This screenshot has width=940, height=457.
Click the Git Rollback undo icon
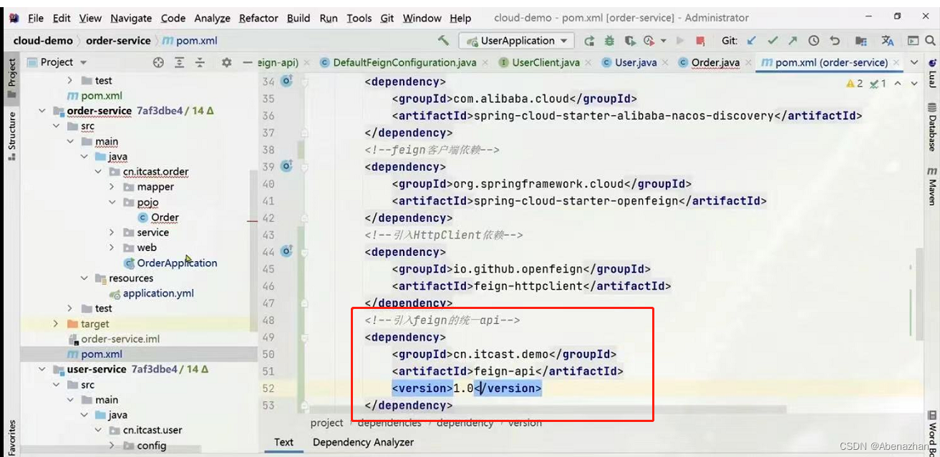pos(835,41)
